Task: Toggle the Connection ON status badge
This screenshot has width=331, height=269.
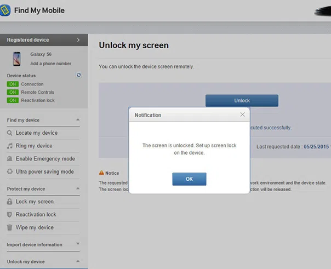Action: pos(13,84)
